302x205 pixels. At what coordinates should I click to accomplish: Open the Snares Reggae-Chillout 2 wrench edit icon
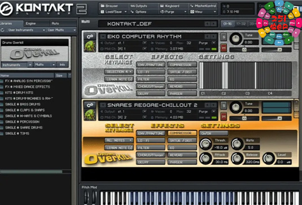pyautogui.click(x=90, y=105)
